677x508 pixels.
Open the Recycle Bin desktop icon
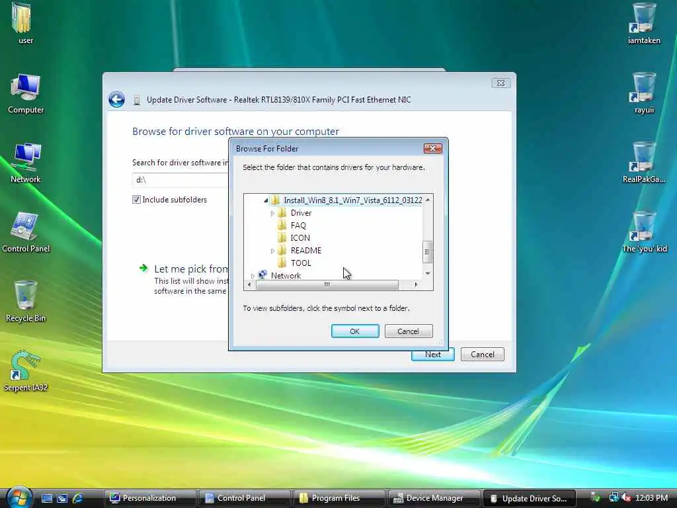tap(26, 302)
